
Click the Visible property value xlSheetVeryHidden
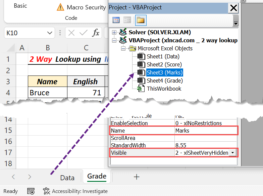click(x=202, y=153)
